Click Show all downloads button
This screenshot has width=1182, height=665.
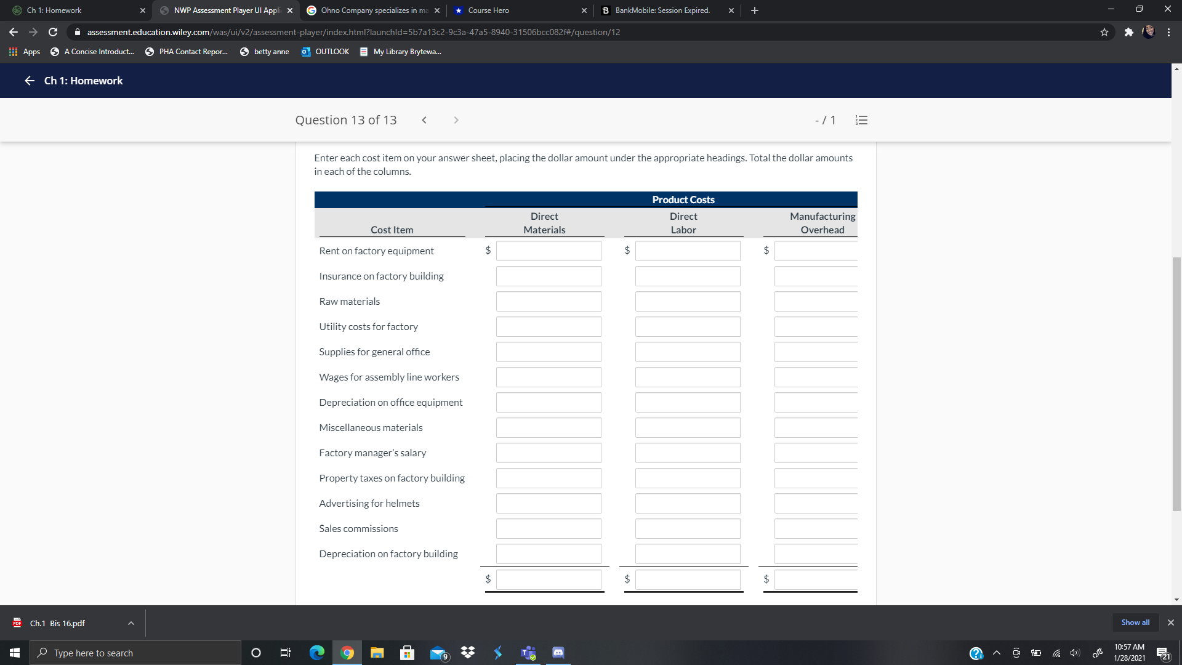click(x=1135, y=623)
